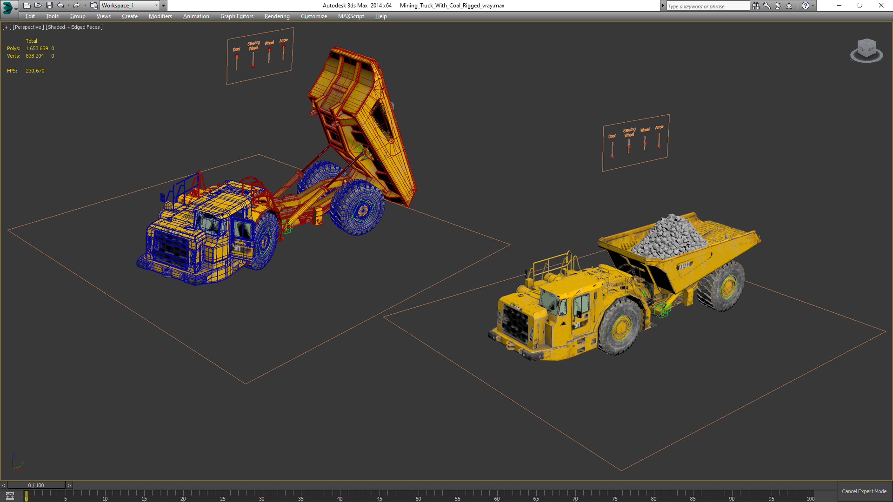Image resolution: width=893 pixels, height=502 pixels.
Task: Click the keyword search input field
Action: (707, 6)
